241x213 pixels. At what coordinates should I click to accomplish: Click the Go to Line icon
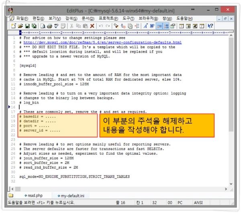137,26
